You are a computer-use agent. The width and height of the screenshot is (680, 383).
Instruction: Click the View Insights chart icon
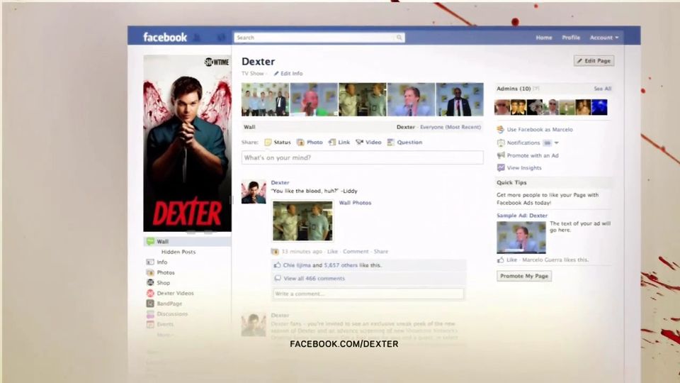click(x=501, y=167)
